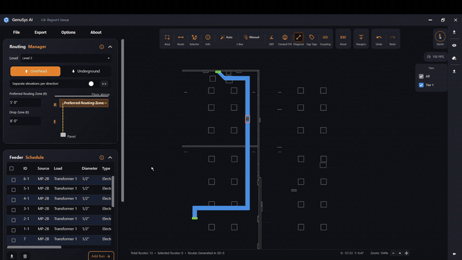Click the Source column header
Image resolution: width=462 pixels, height=260 pixels.
pyautogui.click(x=43, y=169)
